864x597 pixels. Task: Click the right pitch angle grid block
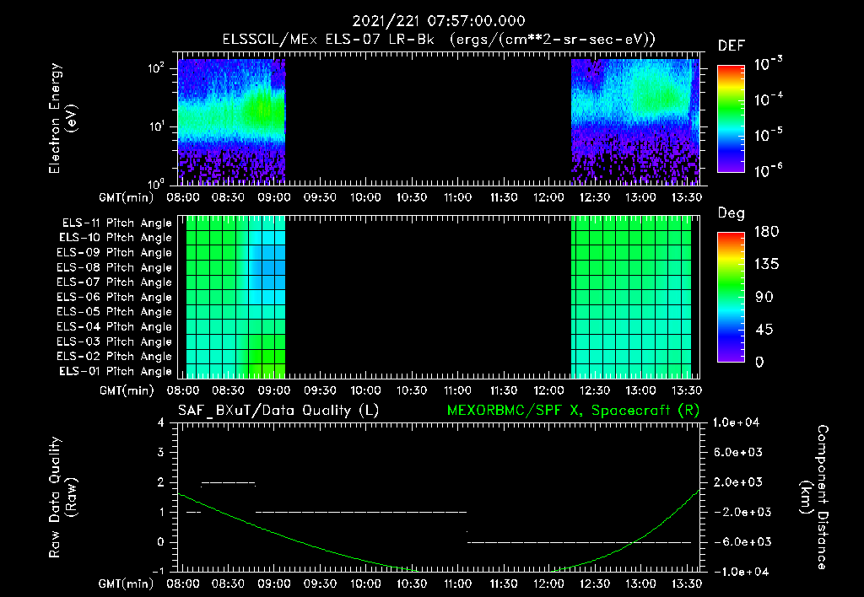coord(631,297)
